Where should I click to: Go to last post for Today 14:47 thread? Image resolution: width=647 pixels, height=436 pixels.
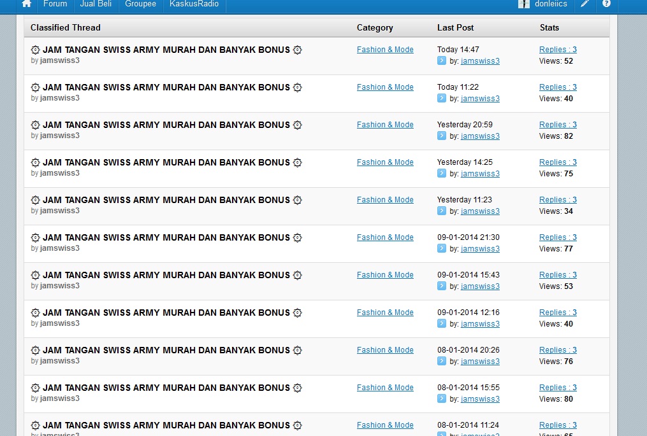click(x=442, y=61)
